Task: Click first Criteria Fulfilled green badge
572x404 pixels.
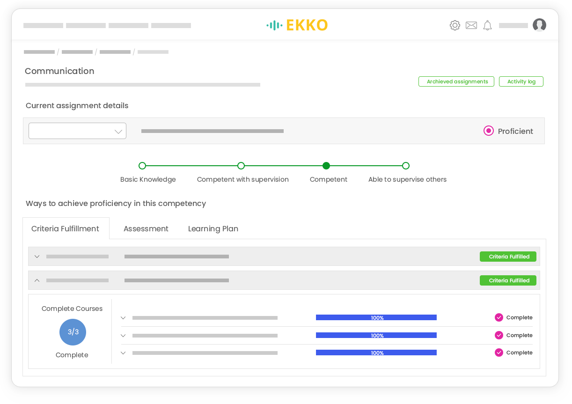Action: point(508,257)
